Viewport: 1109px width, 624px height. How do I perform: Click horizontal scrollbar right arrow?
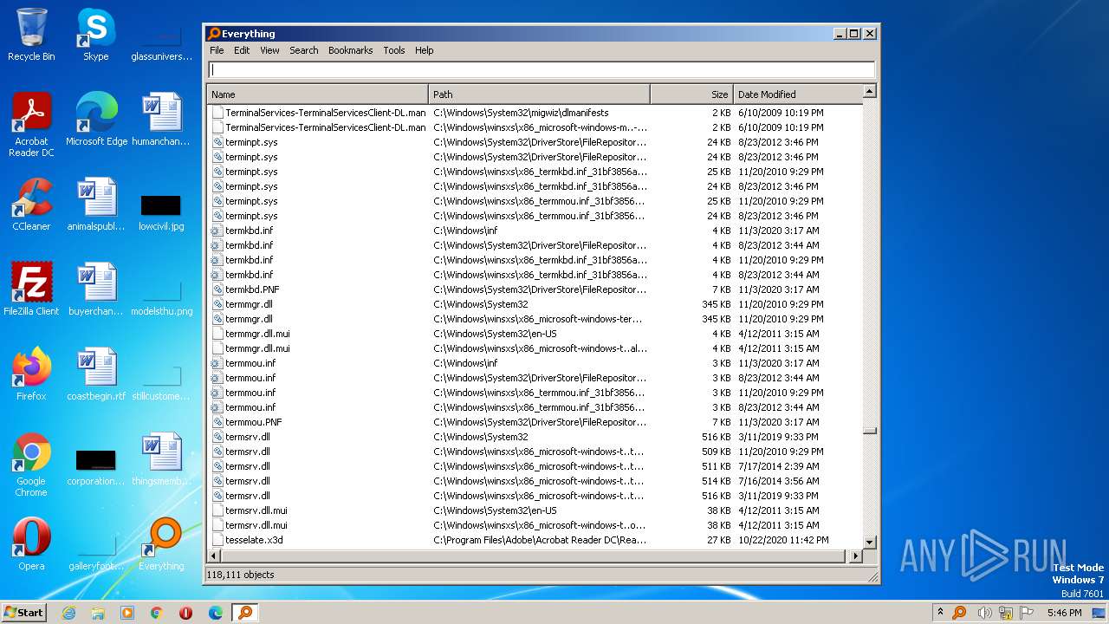(856, 556)
